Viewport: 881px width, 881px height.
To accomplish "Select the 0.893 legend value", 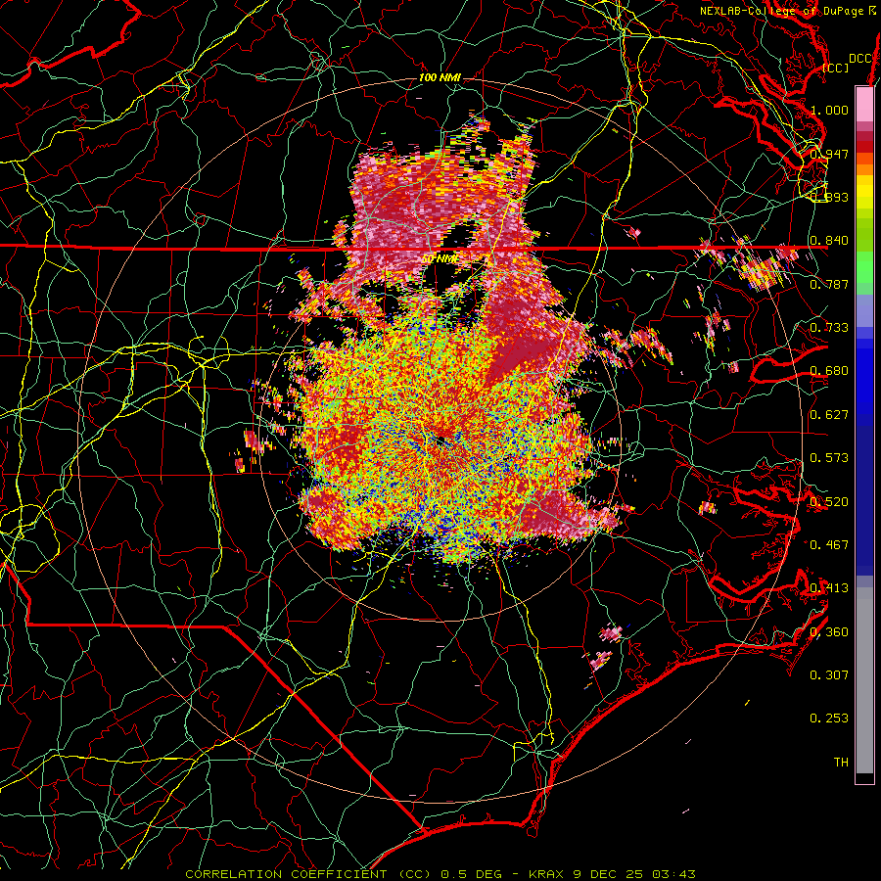I will point(829,197).
